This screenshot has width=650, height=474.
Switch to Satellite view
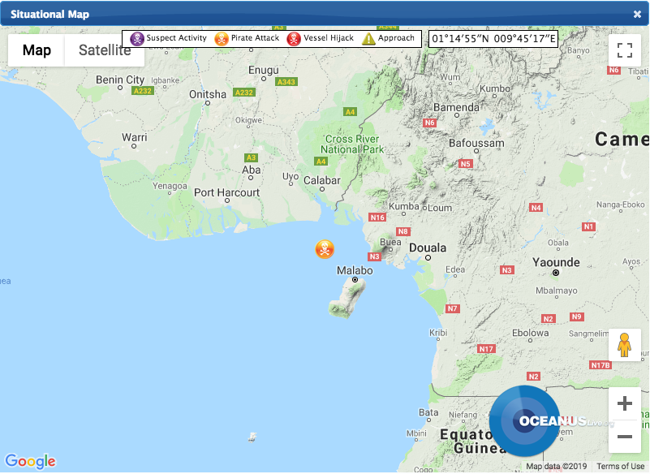105,50
